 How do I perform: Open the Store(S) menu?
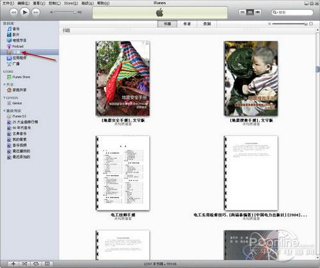click(x=71, y=3)
